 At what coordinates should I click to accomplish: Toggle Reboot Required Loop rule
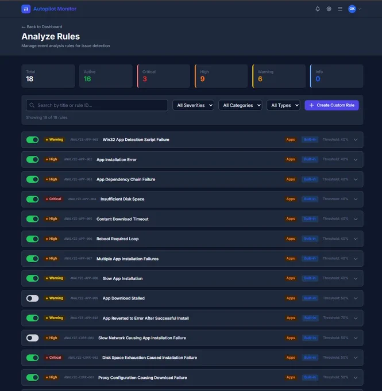(32, 239)
